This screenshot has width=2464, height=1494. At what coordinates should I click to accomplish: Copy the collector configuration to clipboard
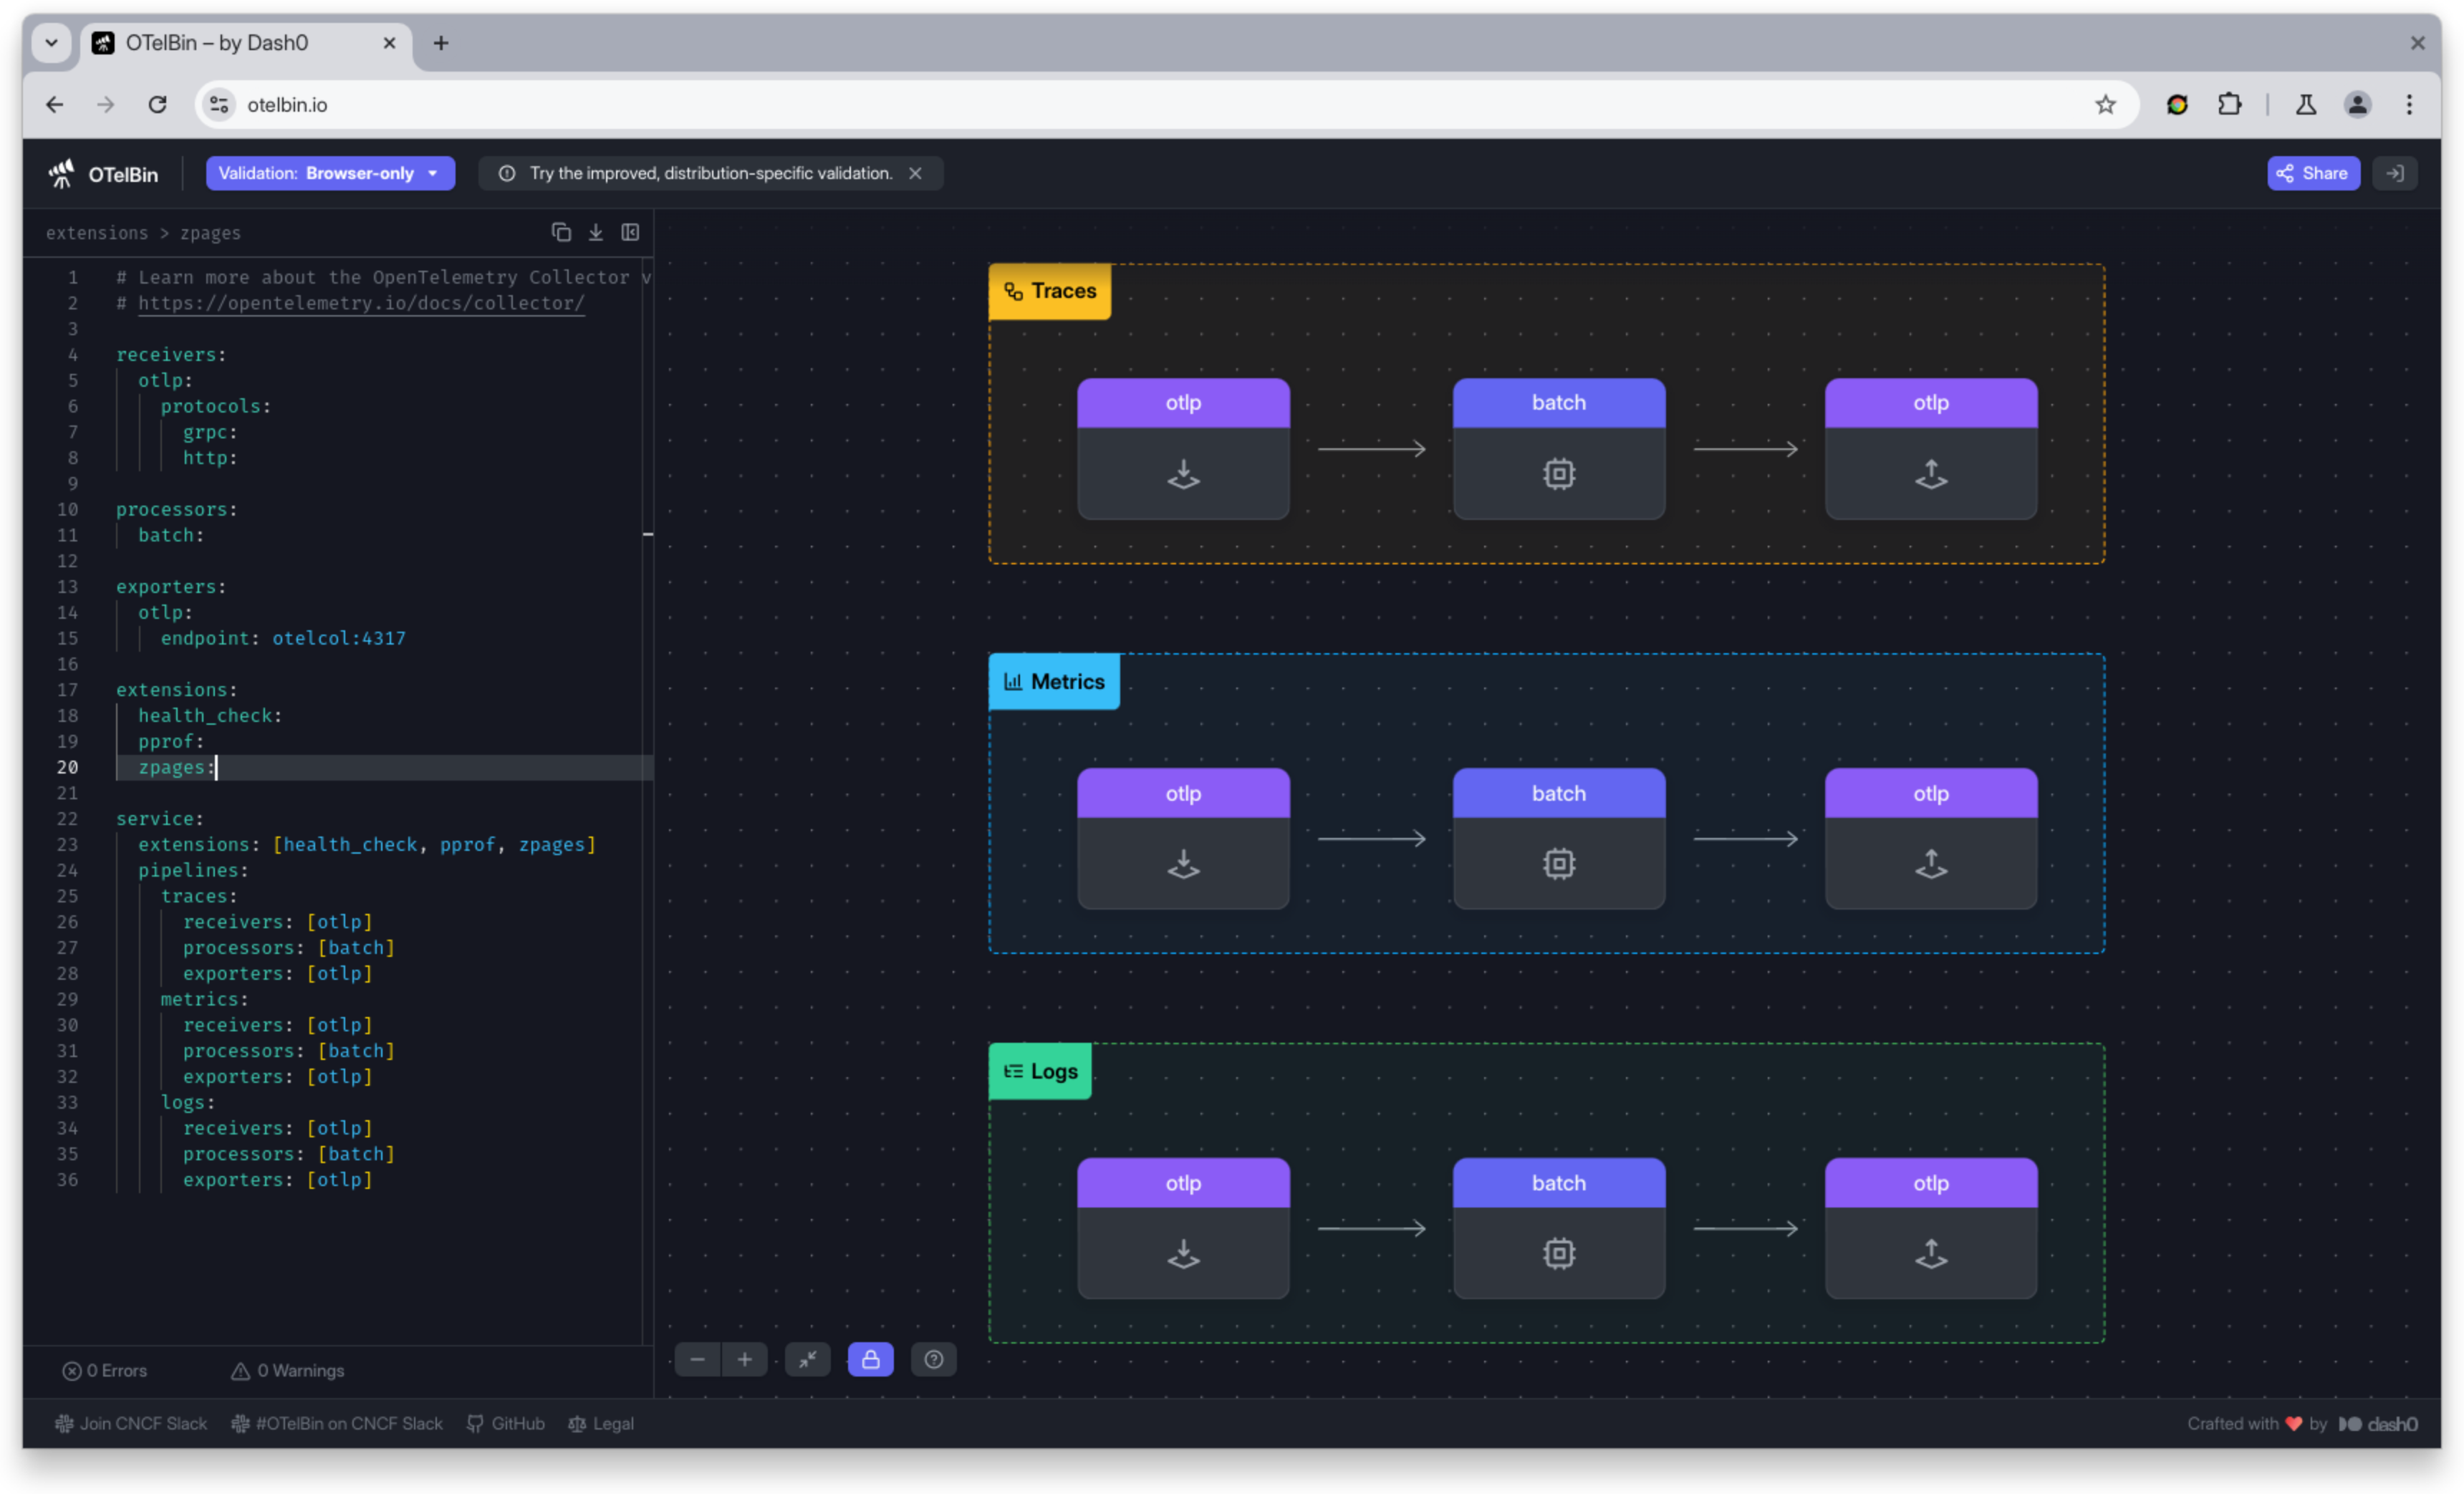pos(561,231)
